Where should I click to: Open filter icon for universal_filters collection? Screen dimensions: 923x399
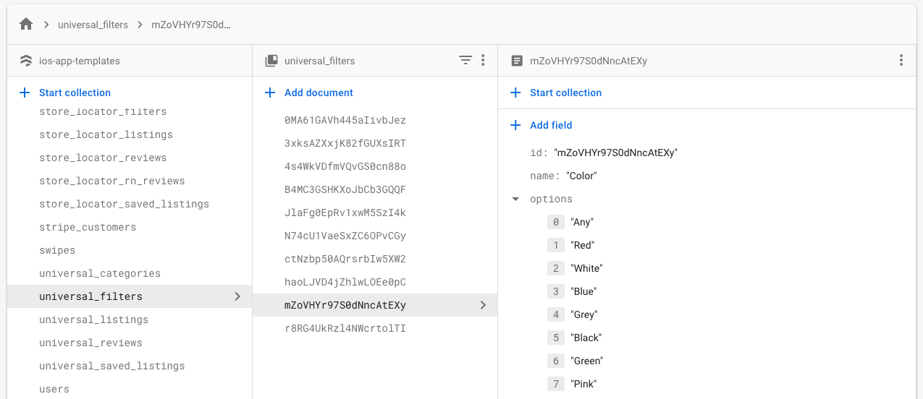pyautogui.click(x=465, y=61)
